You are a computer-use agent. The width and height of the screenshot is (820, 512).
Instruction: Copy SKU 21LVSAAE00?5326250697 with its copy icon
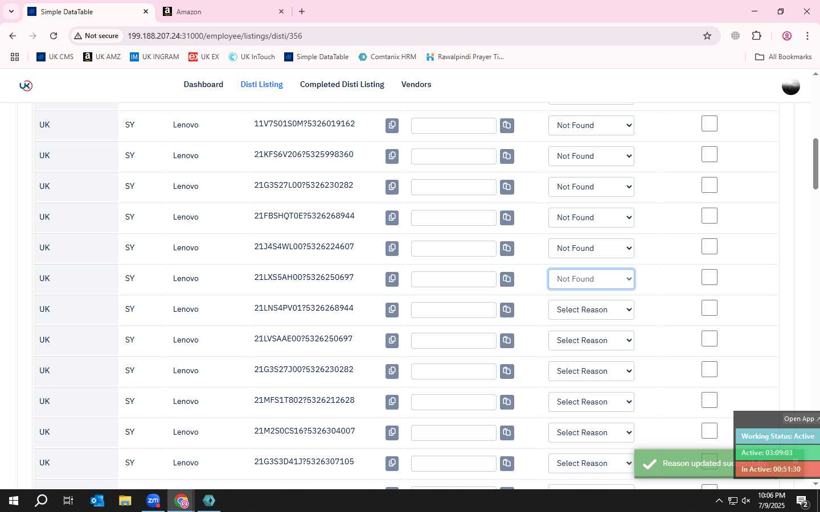point(392,340)
